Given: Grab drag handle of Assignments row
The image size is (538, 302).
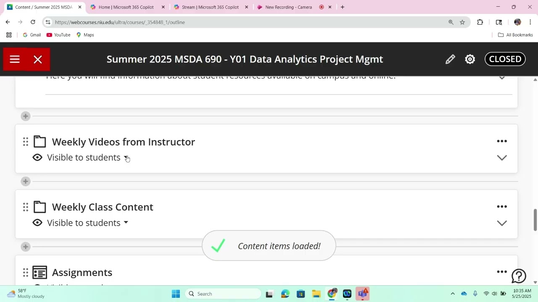Looking at the screenshot, I should (x=26, y=272).
